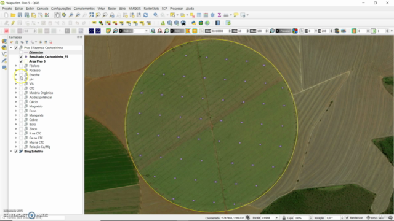Image resolution: width=394 pixels, height=221 pixels.
Task: Click the Coordenada input field
Action: click(233, 218)
